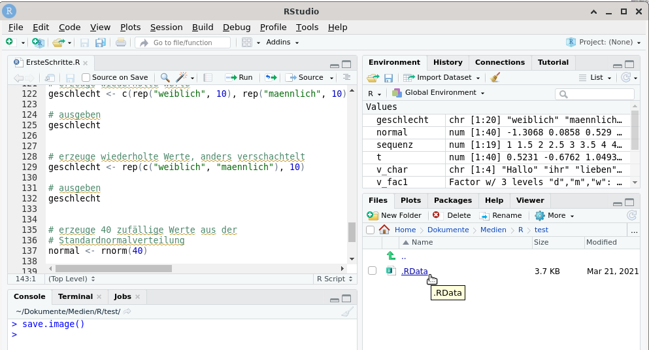Create a new file with the plus icon
Screen dimensions: 649x350
click(10, 43)
